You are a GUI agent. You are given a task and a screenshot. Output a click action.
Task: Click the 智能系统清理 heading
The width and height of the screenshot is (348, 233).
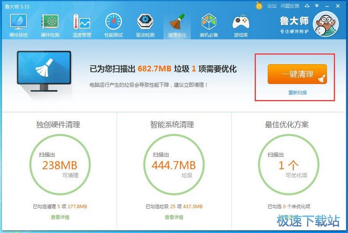pos(172,124)
